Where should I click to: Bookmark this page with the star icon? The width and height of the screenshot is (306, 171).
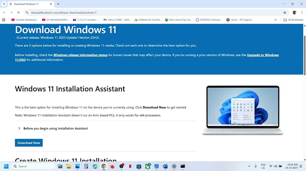coord(285,12)
